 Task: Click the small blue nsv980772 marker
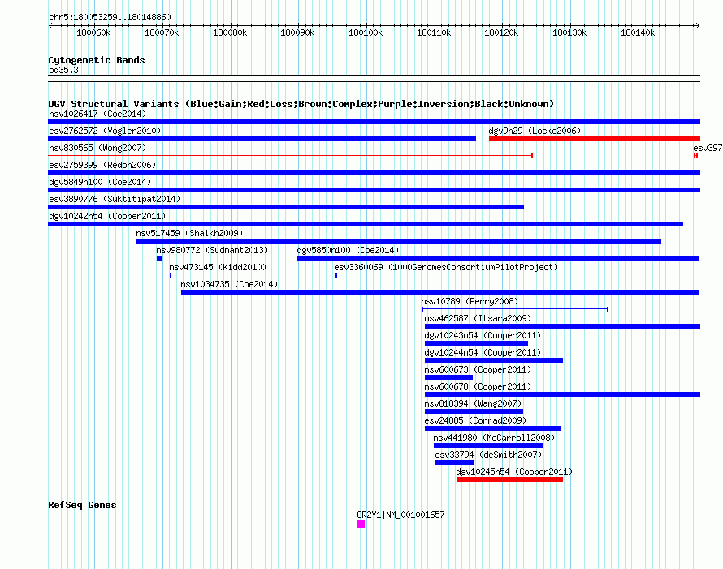pyautogui.click(x=159, y=258)
